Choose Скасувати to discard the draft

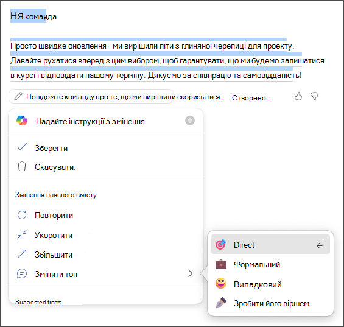[x=106, y=167]
